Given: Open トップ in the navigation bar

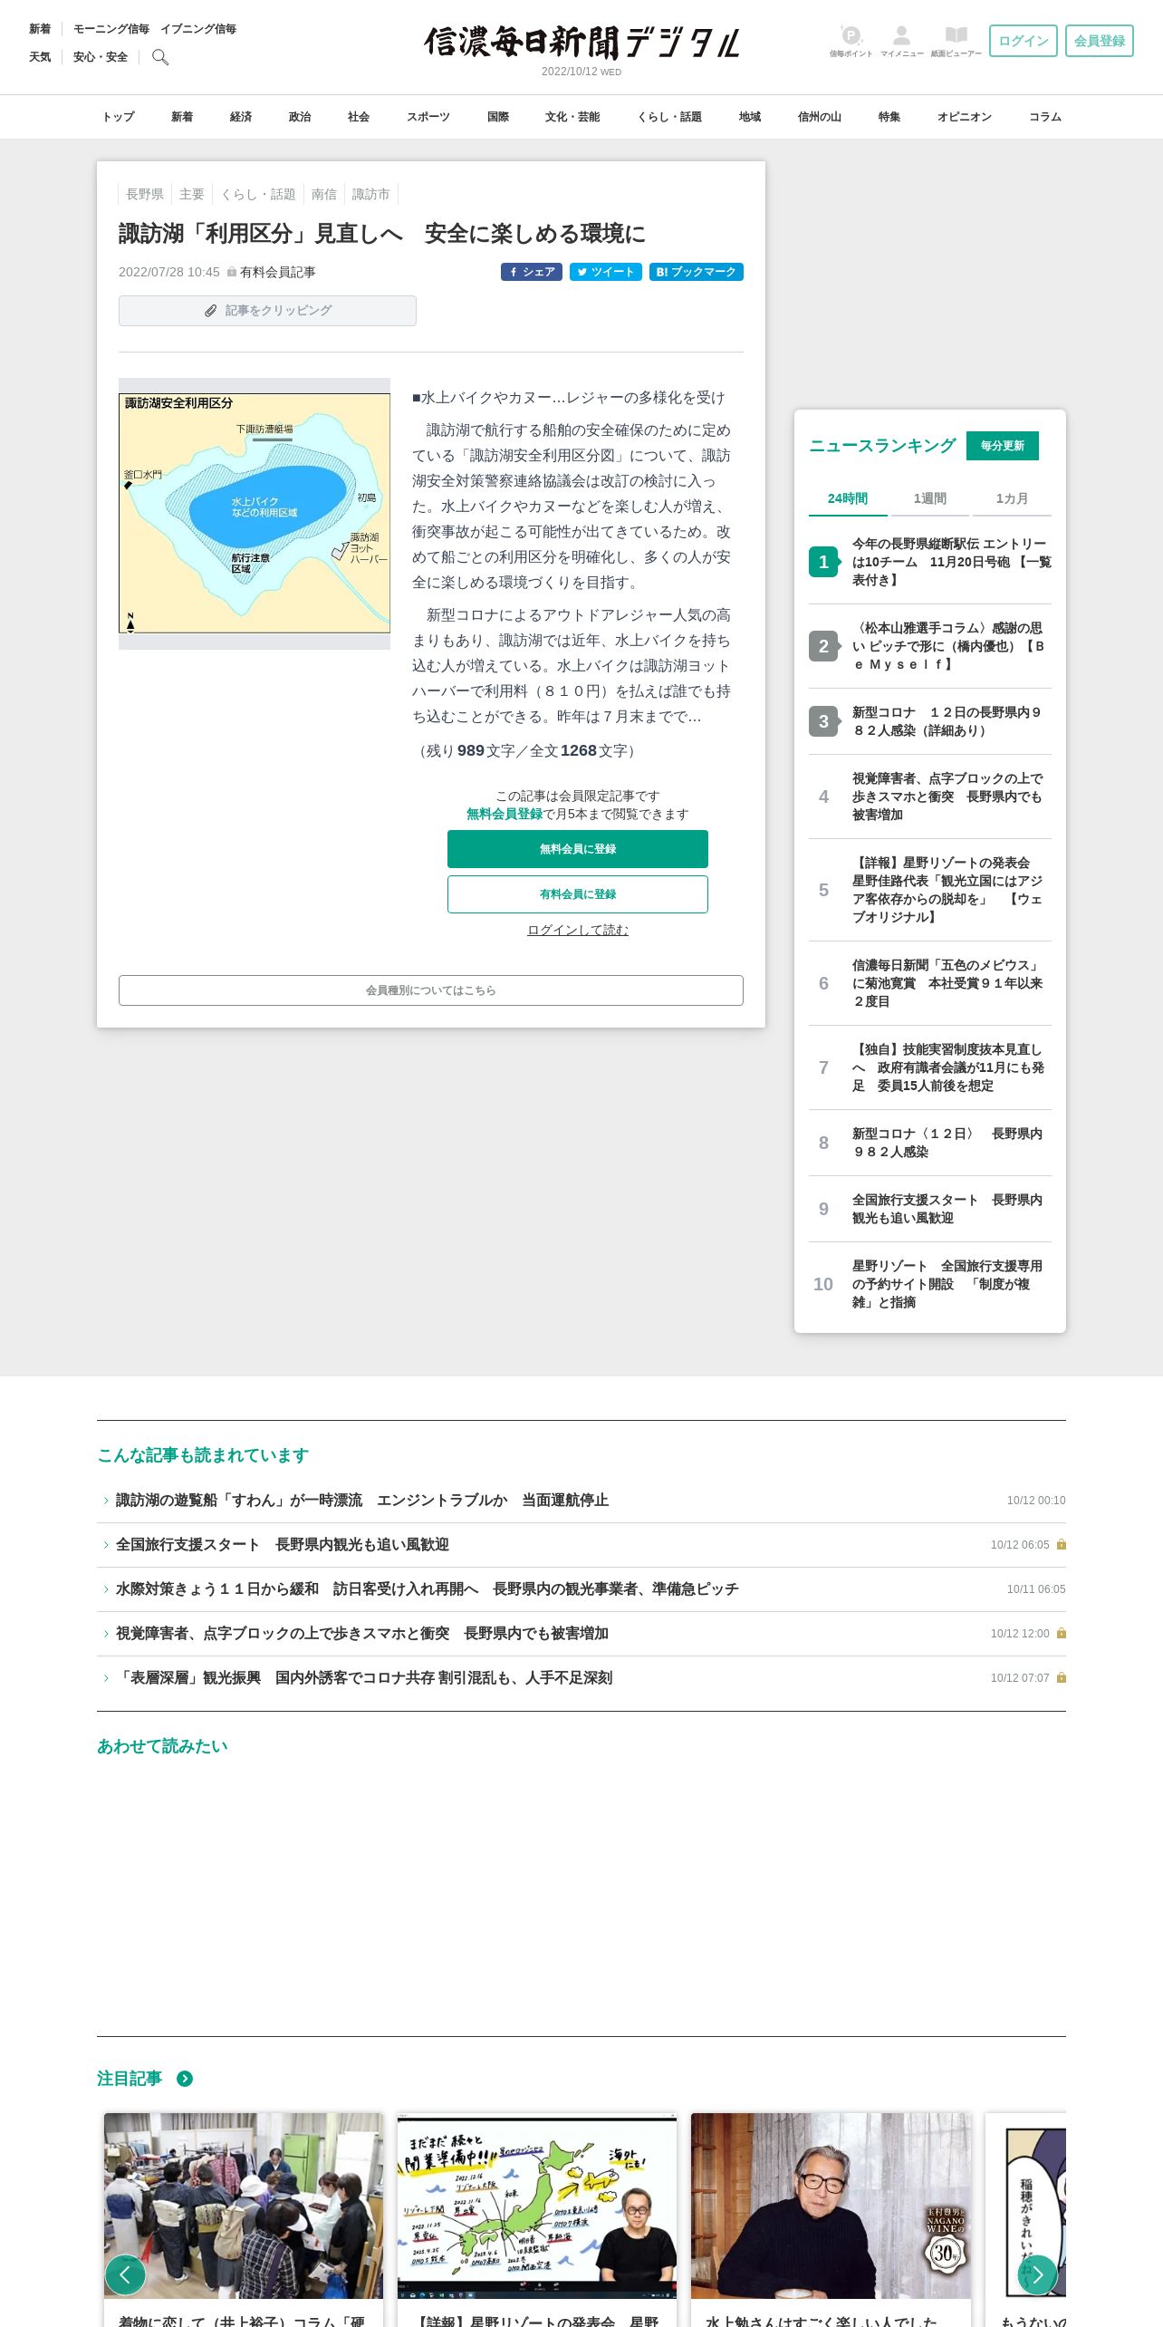Looking at the screenshot, I should coord(118,117).
